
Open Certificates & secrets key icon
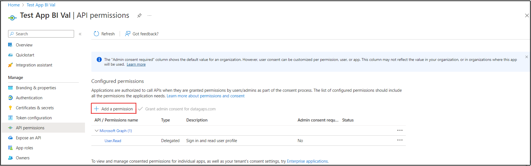tap(10, 108)
